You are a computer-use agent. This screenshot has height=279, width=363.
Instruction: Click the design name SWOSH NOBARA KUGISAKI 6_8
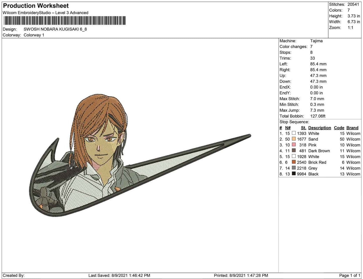click(x=55, y=29)
